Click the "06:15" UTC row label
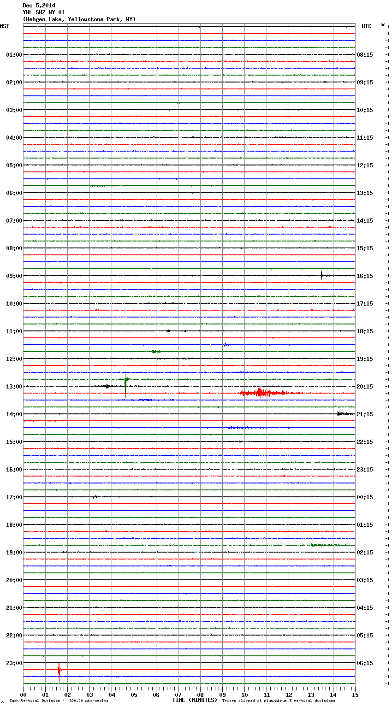Image resolution: width=392 pixels, height=707 pixels. (365, 663)
